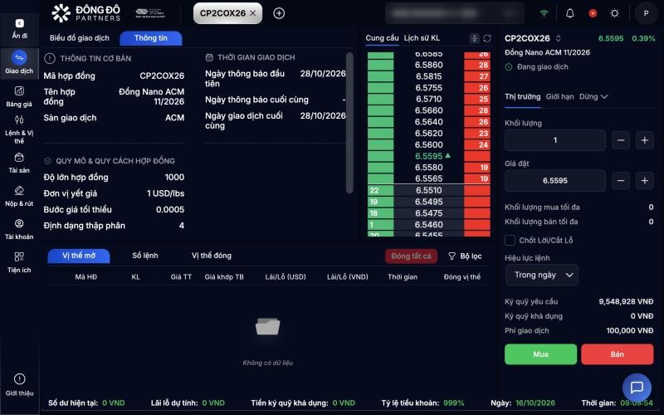Click the green Mua buy button
Viewport: 664px width, 415px height.
[540, 354]
